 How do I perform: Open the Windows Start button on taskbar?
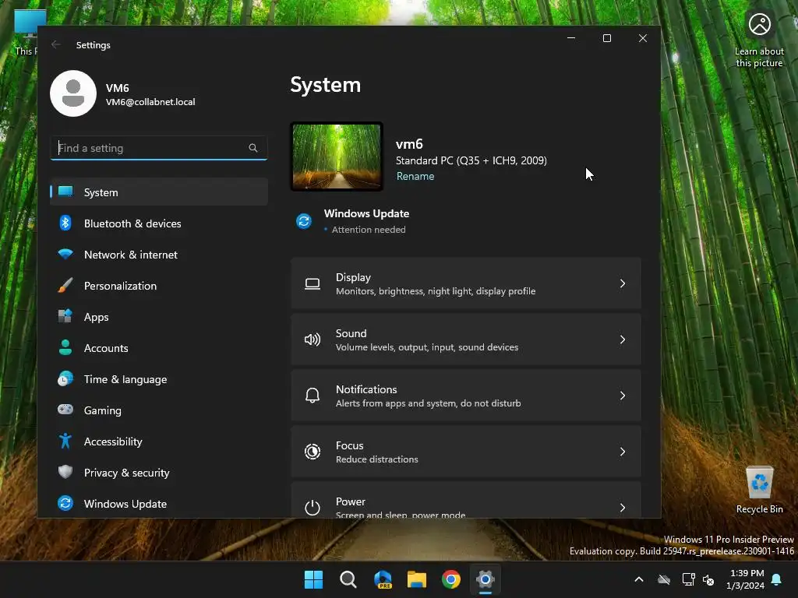(313, 579)
